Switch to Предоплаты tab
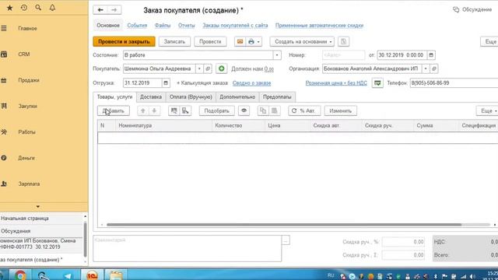Image resolution: width=498 pixels, height=280 pixels. [x=277, y=97]
